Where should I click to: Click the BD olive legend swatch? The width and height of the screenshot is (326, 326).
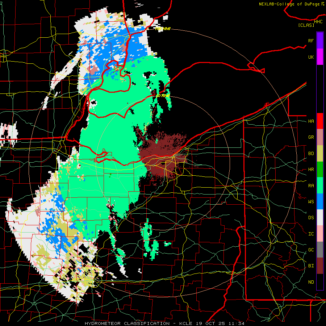click(x=320, y=153)
